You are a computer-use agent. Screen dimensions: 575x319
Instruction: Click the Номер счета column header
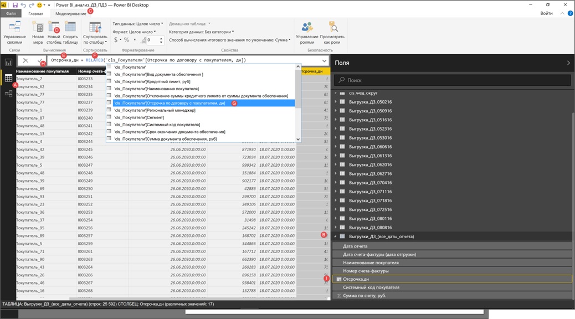[91, 71]
